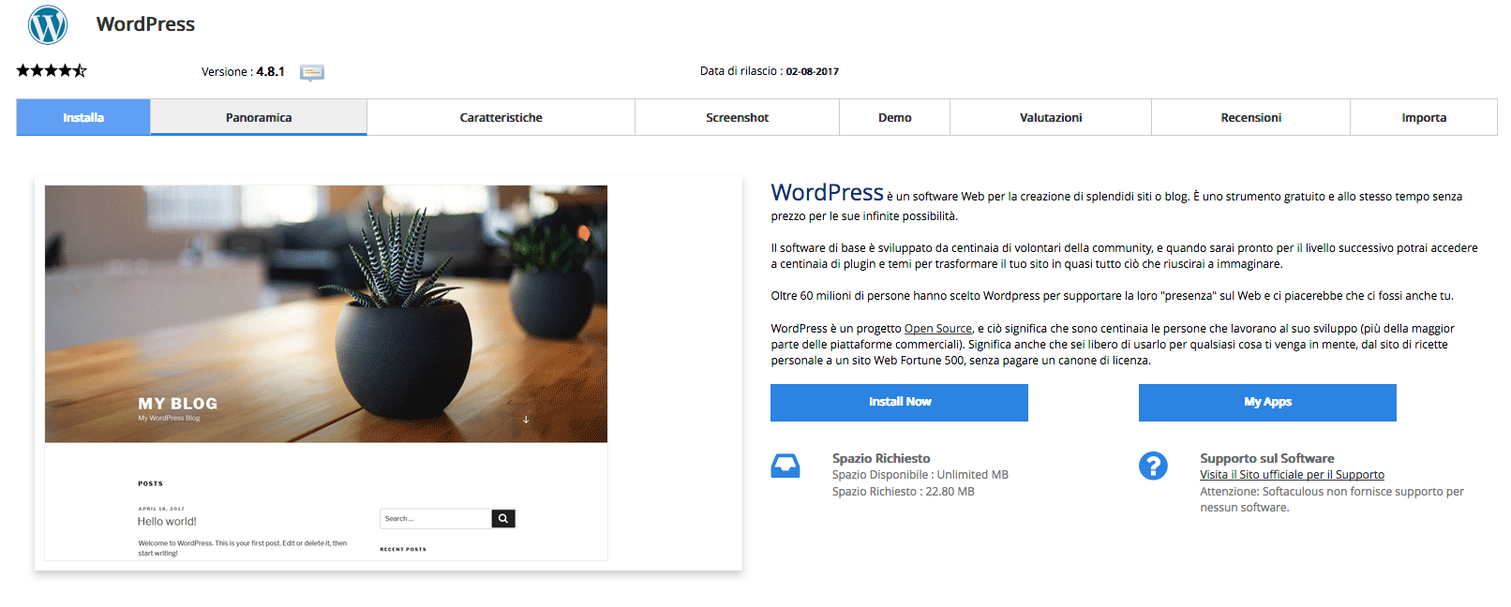
Task: Click the WordPress title at top
Action: (x=145, y=24)
